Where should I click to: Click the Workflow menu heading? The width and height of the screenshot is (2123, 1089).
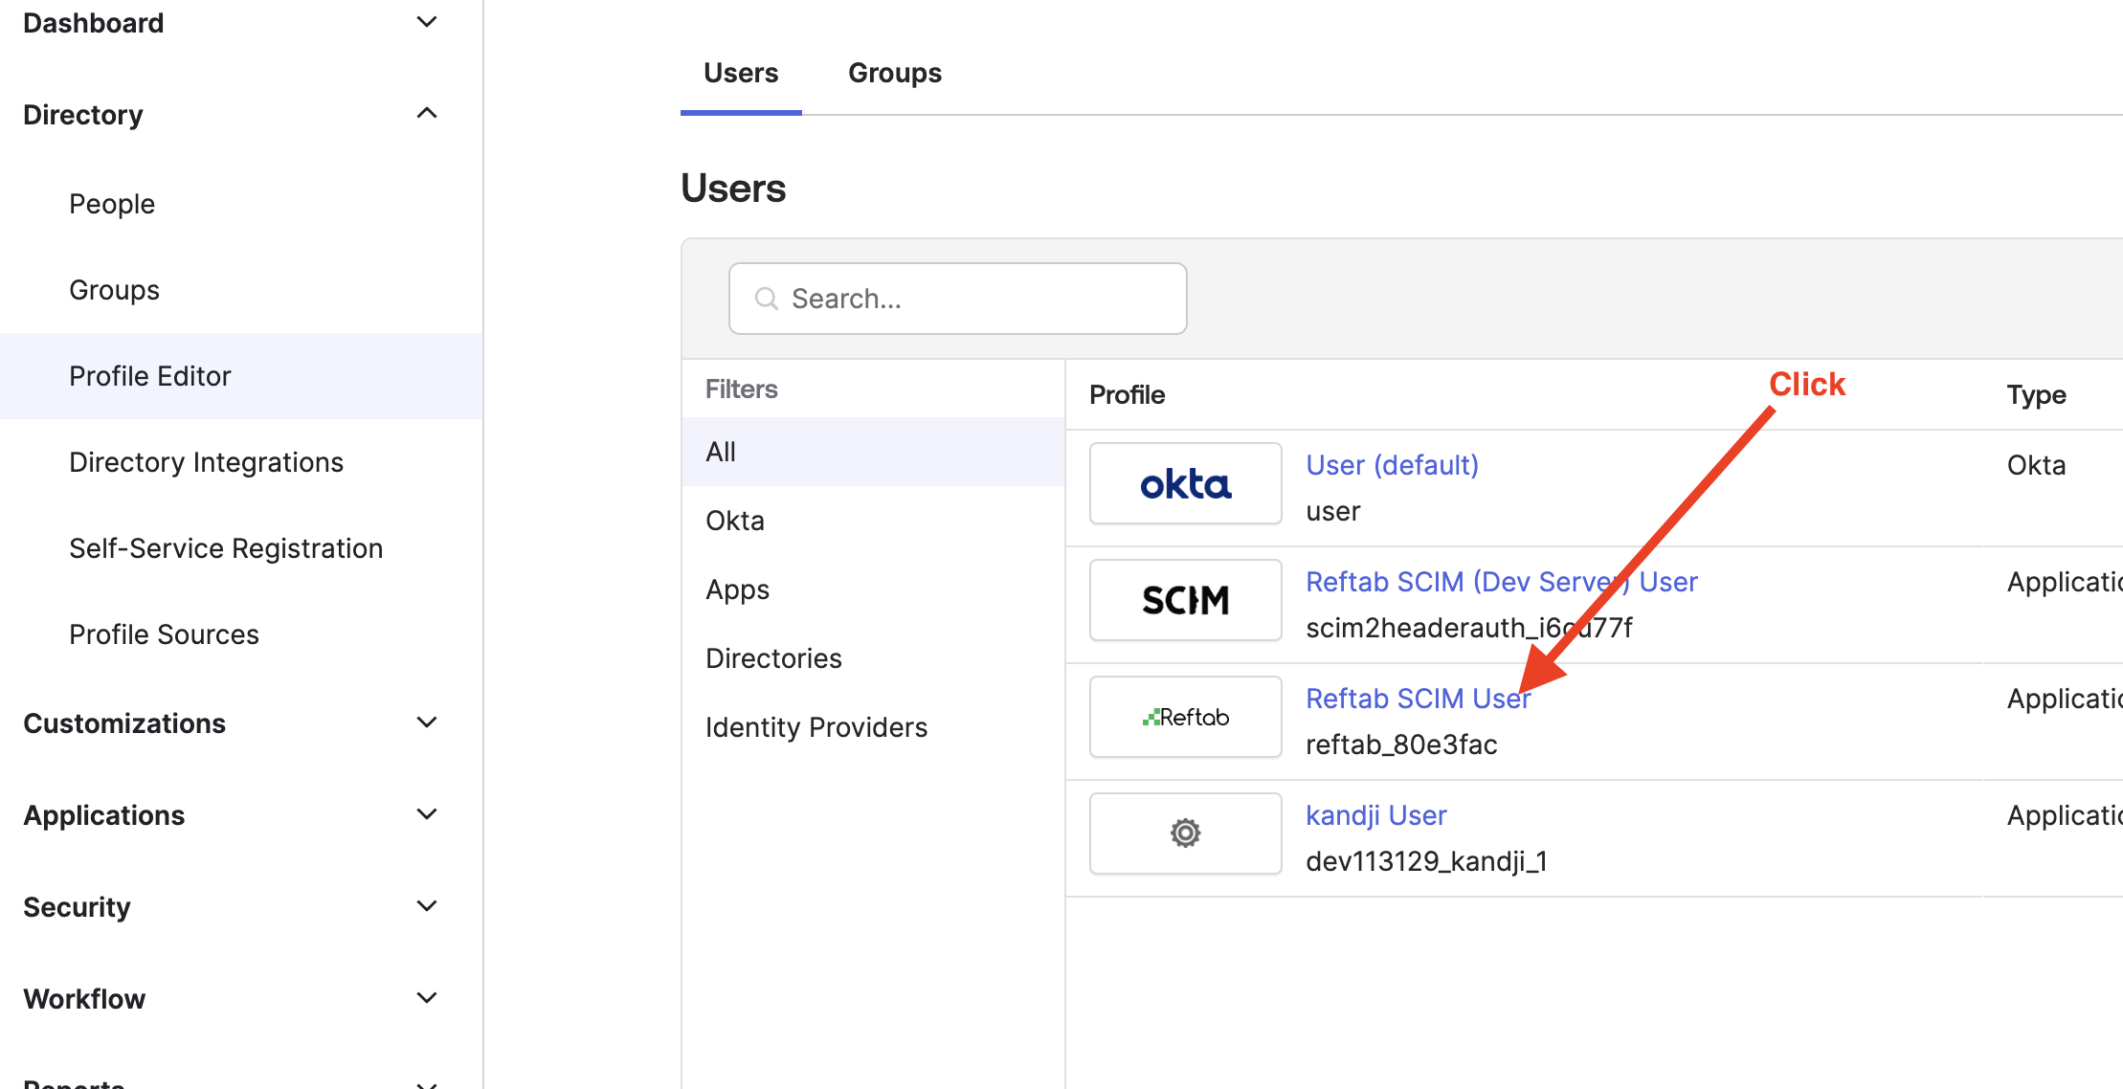tap(84, 999)
